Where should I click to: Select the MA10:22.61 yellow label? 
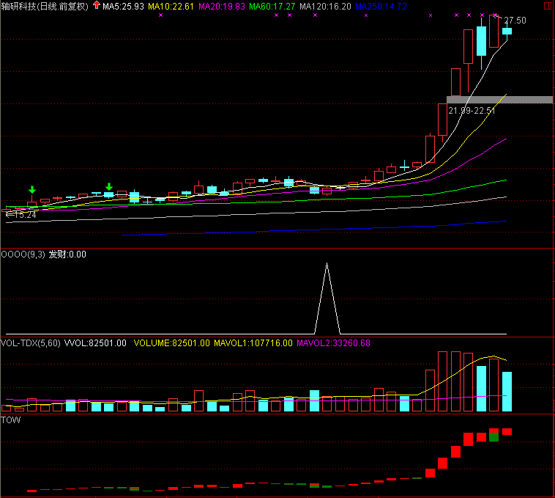click(x=171, y=7)
